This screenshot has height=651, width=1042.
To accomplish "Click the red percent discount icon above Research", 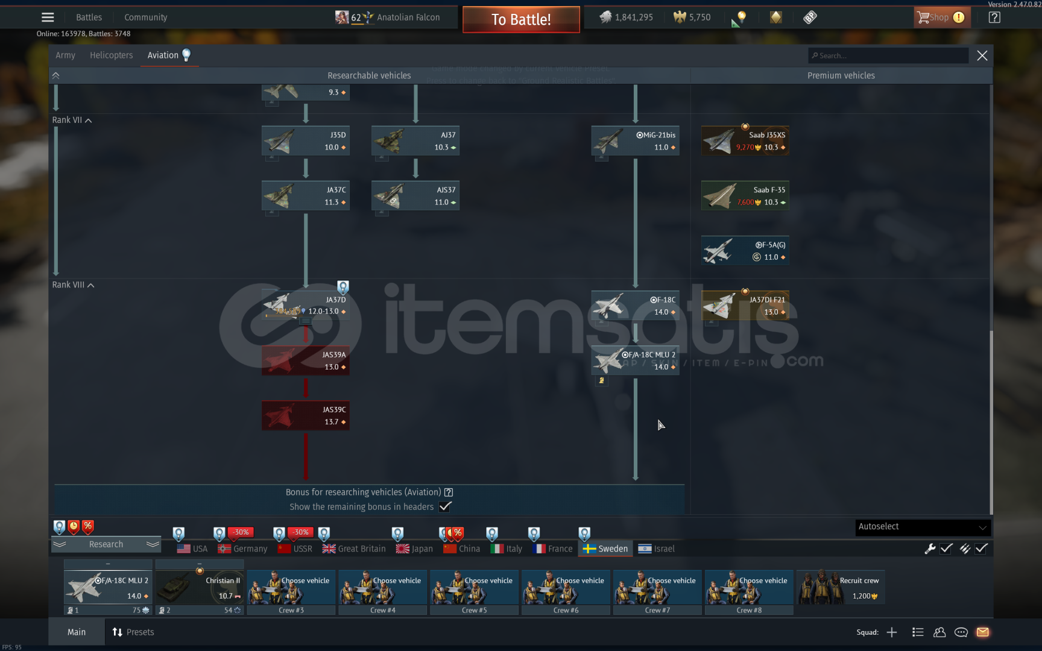I will [88, 527].
